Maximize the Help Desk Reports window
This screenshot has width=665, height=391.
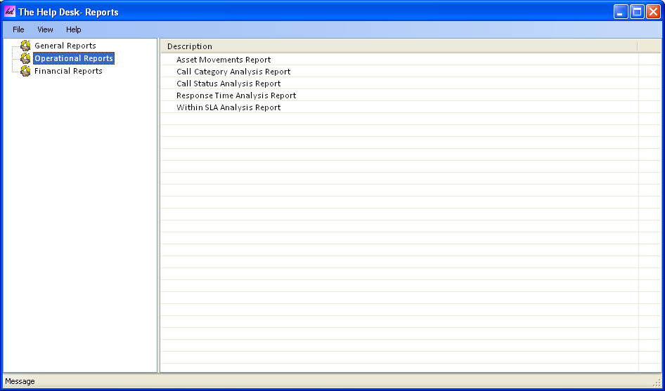pyautogui.click(x=637, y=12)
